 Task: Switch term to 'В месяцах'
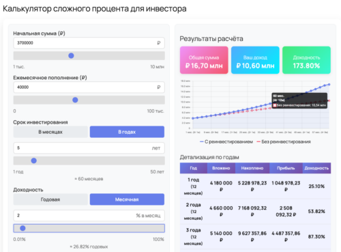click(50, 132)
